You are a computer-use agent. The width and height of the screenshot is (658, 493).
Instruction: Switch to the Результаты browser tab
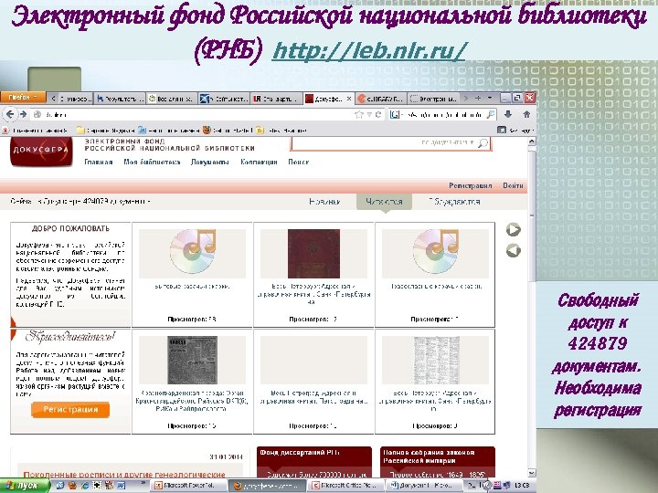(x=120, y=99)
